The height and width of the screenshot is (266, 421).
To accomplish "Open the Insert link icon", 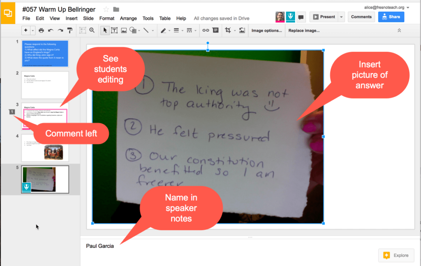I will coord(206,30).
